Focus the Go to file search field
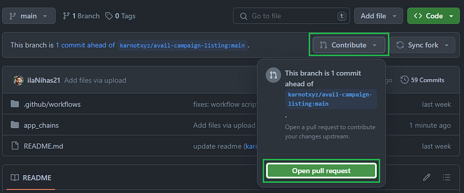 (292, 16)
